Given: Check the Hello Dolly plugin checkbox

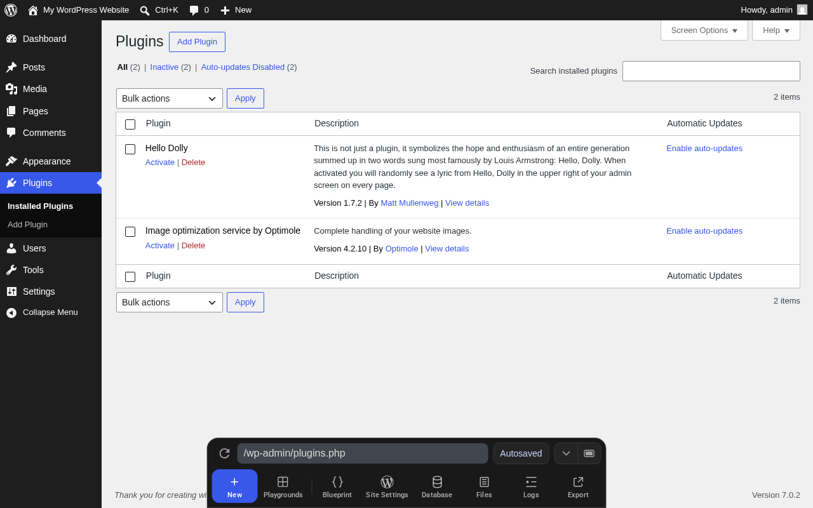Looking at the screenshot, I should [130, 149].
